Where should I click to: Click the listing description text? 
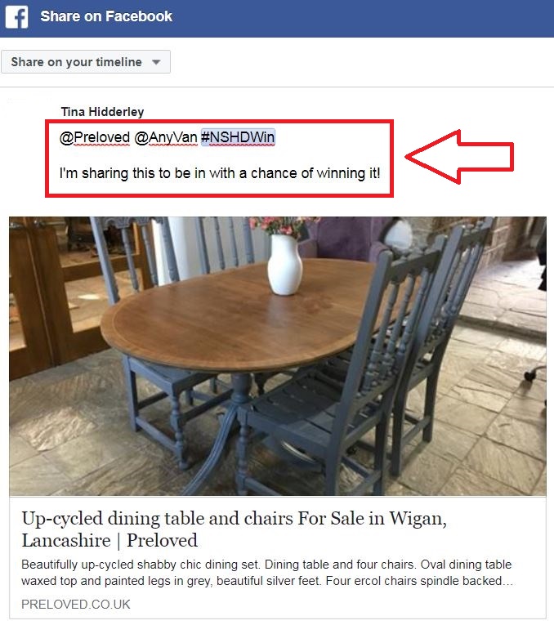click(x=267, y=573)
